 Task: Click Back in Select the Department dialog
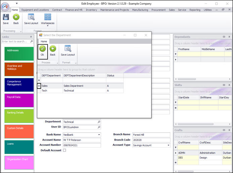click(x=53, y=51)
